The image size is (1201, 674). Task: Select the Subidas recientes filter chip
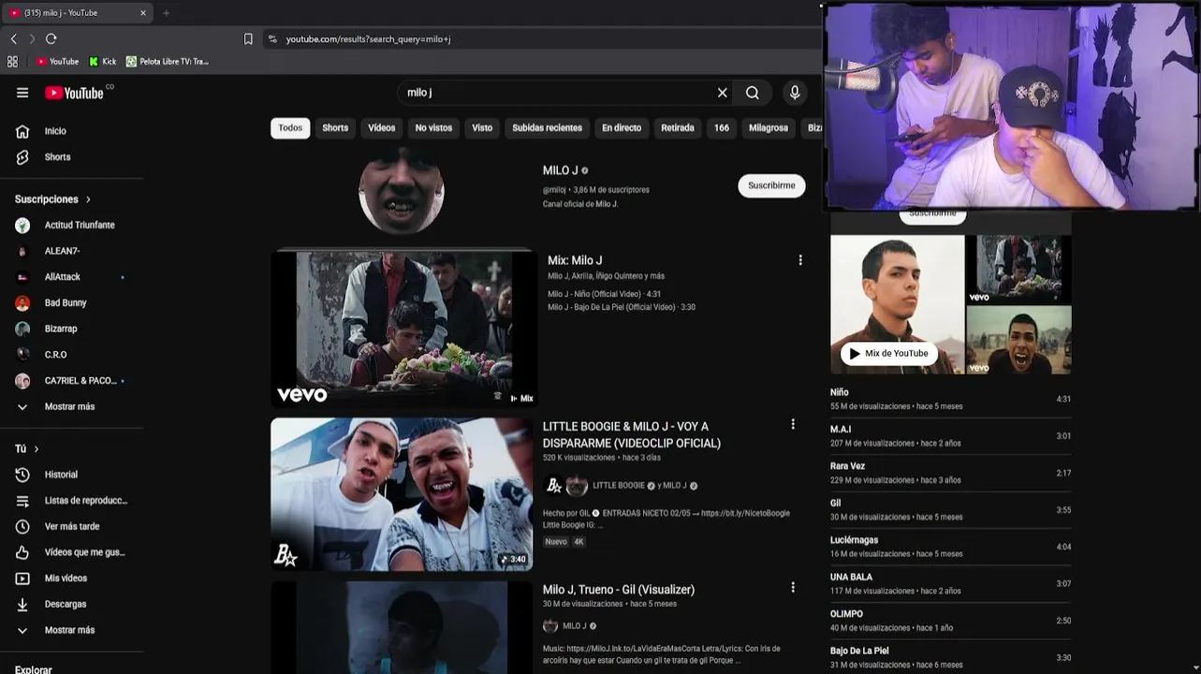(548, 128)
